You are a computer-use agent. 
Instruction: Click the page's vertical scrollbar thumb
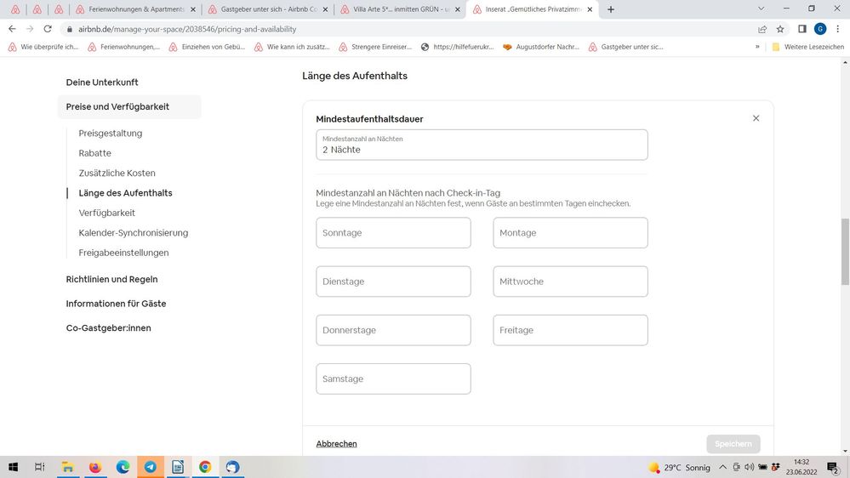pos(845,252)
